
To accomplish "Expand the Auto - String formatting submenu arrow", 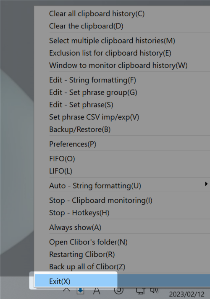I will pyautogui.click(x=206, y=184).
